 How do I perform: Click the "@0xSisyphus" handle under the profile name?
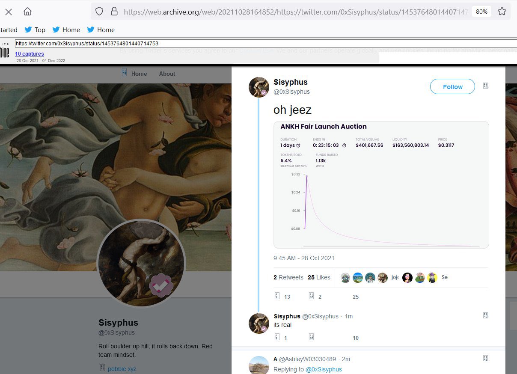tap(116, 332)
